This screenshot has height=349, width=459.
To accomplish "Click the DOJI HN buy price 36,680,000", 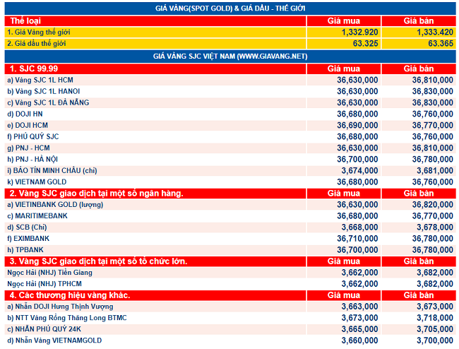I will (x=357, y=114).
